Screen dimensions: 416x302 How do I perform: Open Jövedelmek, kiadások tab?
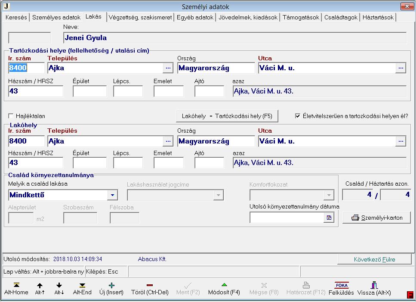[x=248, y=18]
